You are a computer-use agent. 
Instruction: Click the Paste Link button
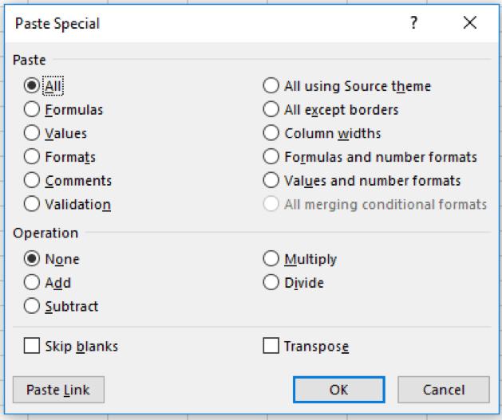(58, 390)
